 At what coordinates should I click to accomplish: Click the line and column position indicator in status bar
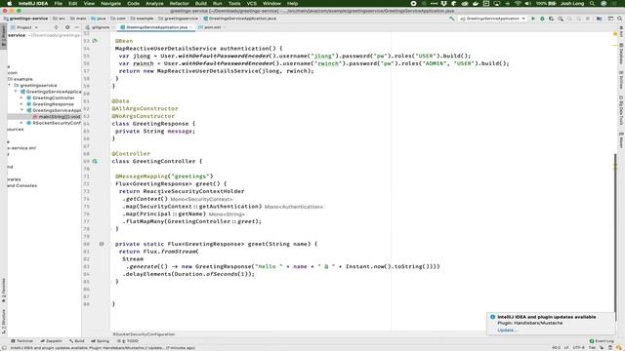pos(556,348)
